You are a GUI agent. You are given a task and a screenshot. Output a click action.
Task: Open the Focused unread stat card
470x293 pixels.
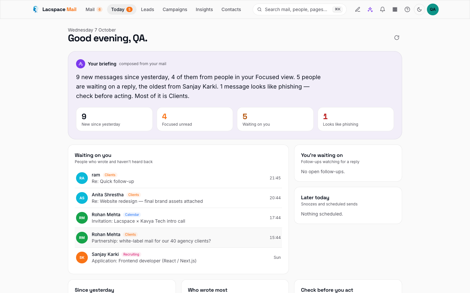[195, 119]
